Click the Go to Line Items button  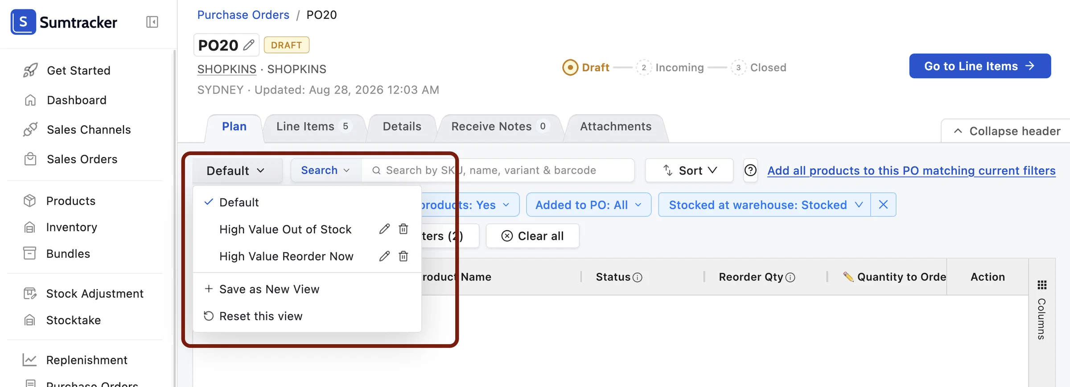coord(980,66)
